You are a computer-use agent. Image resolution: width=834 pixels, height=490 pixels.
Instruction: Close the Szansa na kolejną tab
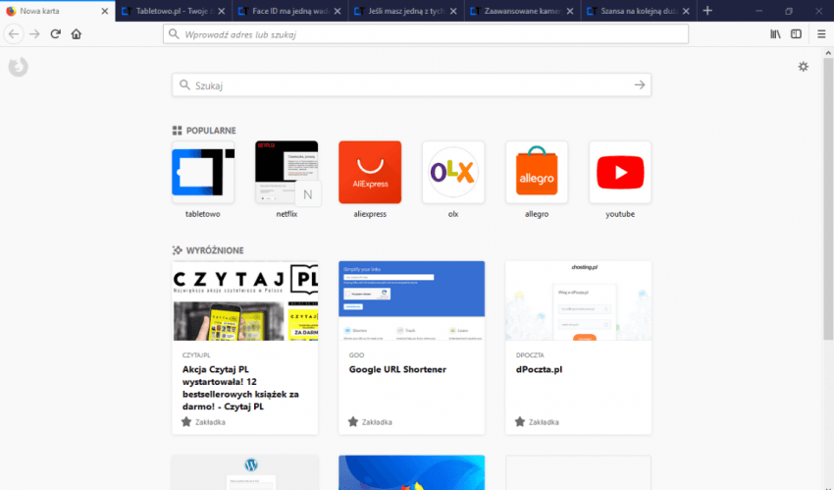click(686, 11)
